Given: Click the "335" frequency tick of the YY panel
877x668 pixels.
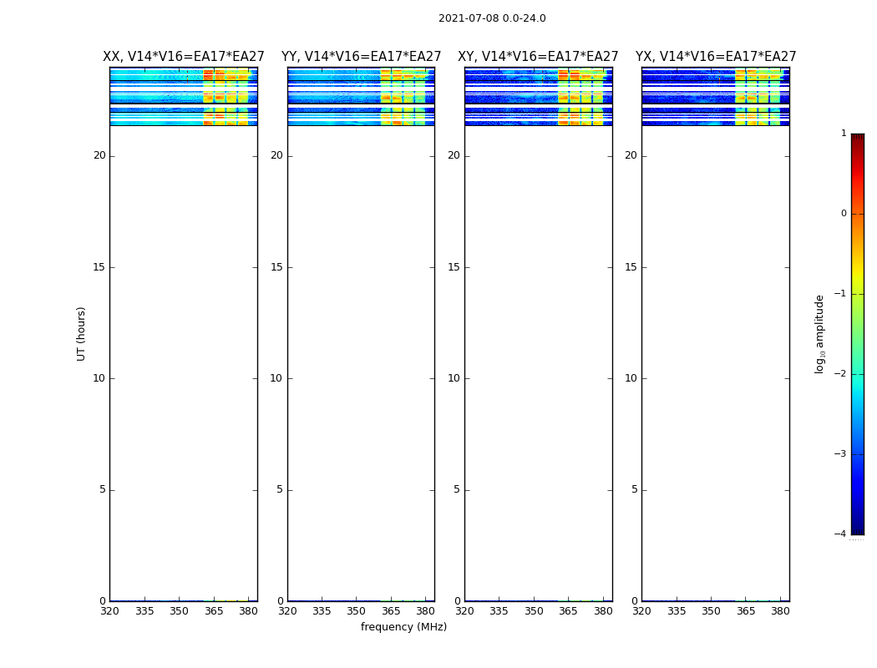Looking at the screenshot, I should point(322,611).
